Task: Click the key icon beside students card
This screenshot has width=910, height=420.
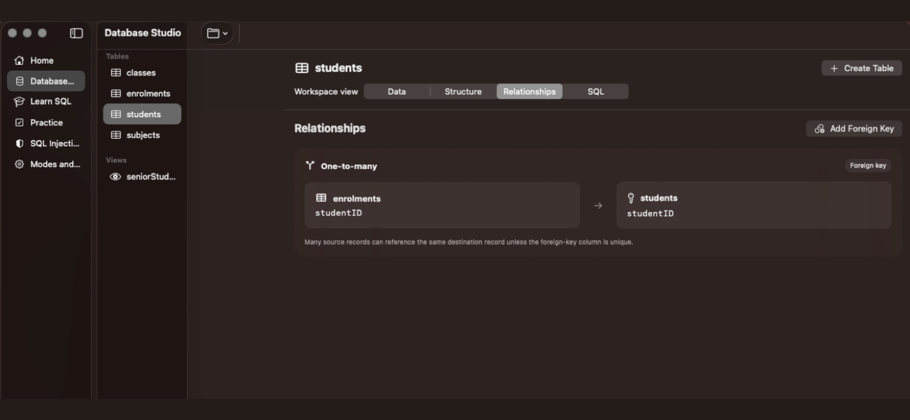Action: tap(631, 198)
